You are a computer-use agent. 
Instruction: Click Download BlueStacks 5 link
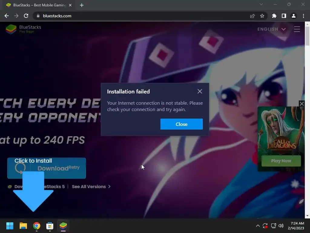click(36, 187)
